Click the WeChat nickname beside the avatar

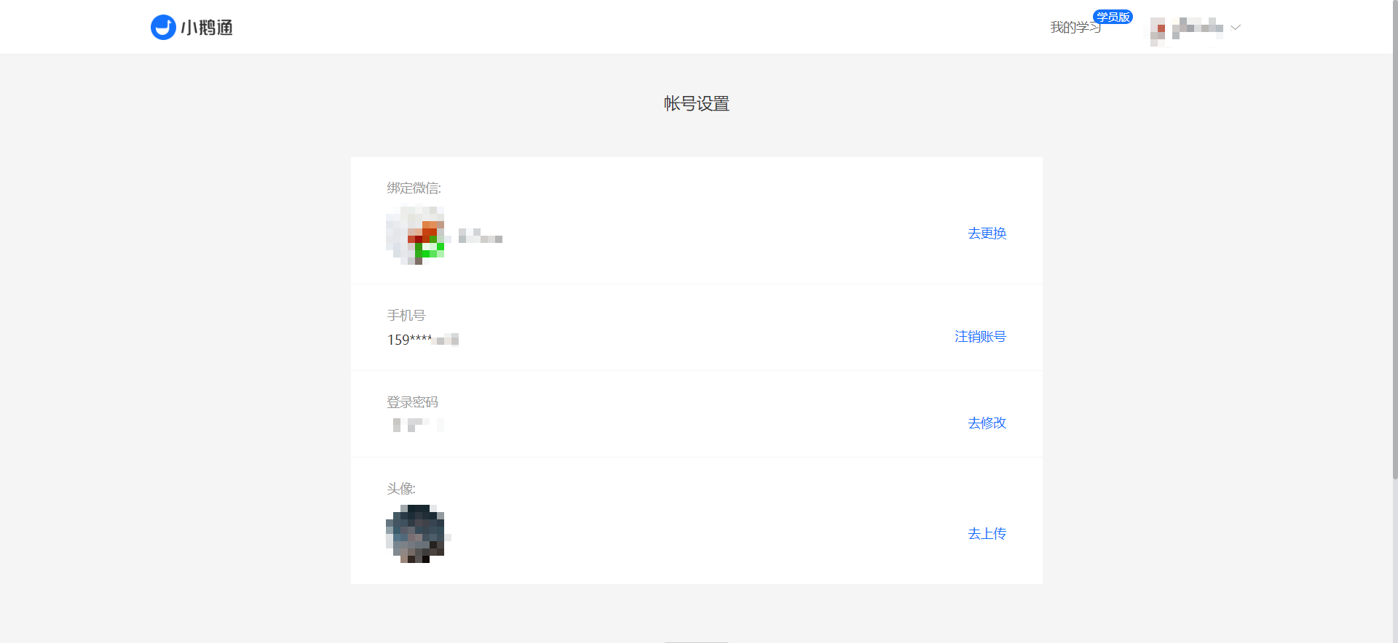pyautogui.click(x=481, y=235)
